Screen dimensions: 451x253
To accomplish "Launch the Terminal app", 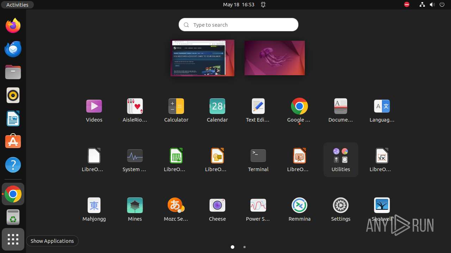I will point(258,156).
